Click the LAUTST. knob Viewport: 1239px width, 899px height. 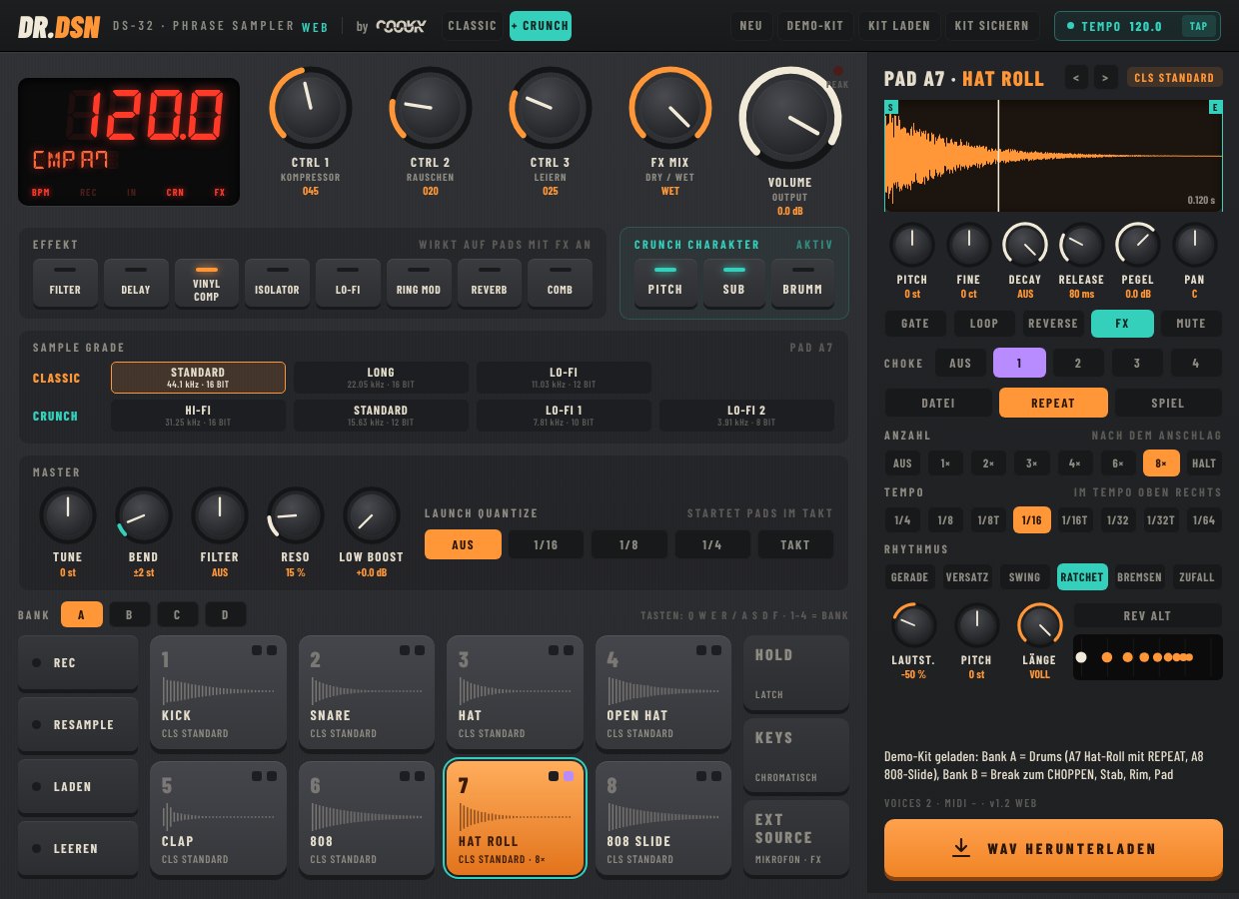click(x=913, y=625)
